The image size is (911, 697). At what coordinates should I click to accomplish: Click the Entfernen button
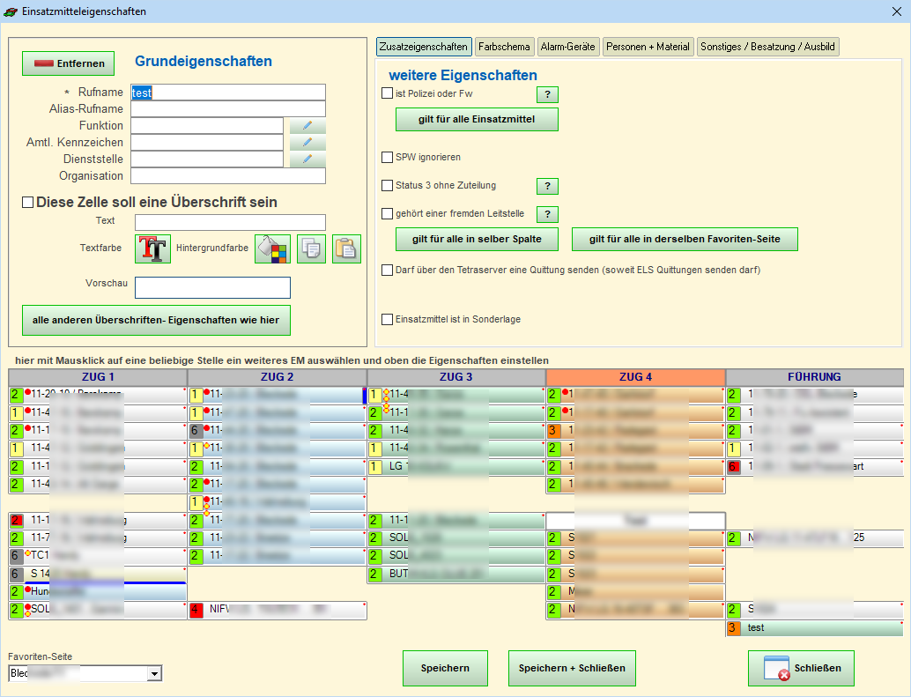click(69, 63)
